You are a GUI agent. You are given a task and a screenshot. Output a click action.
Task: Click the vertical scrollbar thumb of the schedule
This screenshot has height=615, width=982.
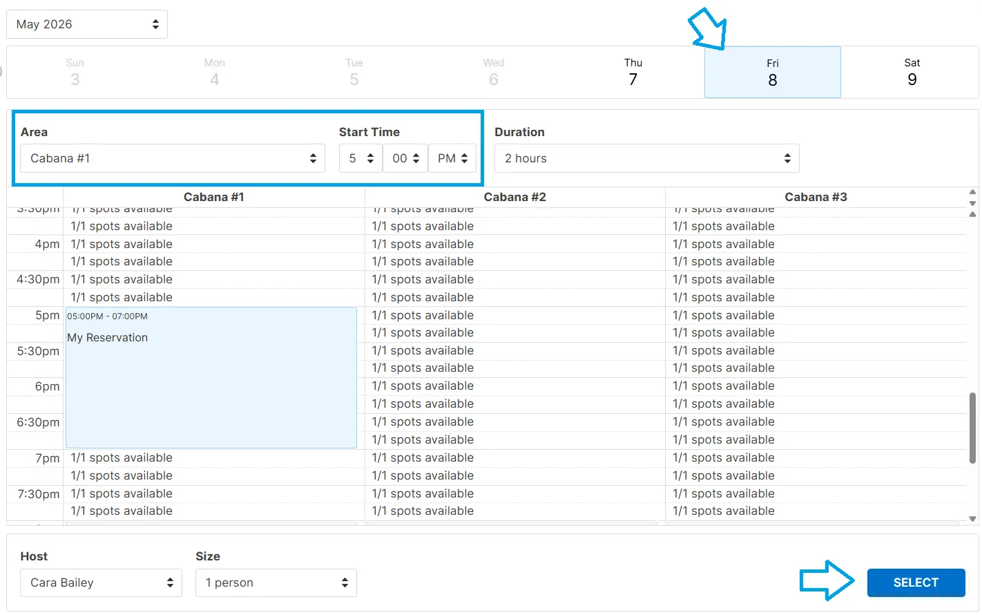coord(973,428)
